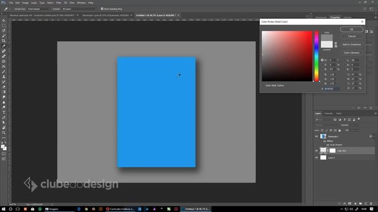378x212 pixels.
Task: Click the fx icon on Rectangle 1 layer
Action: pos(370,137)
